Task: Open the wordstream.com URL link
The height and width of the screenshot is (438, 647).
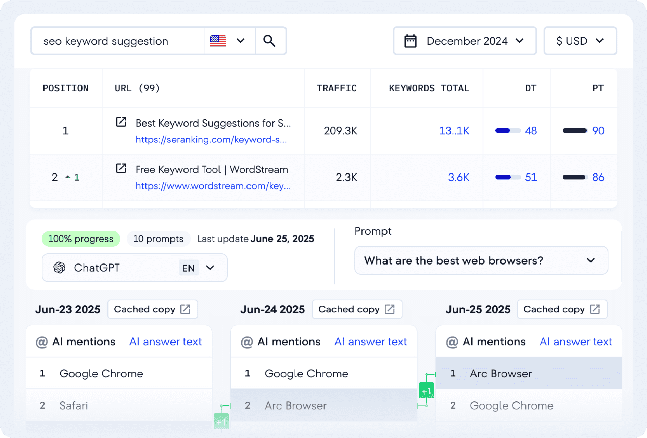Action: point(213,186)
